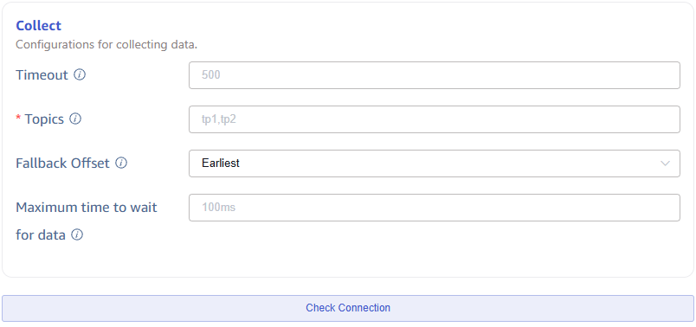
Task: Open the Fallback Offset dropdown
Action: 434,163
